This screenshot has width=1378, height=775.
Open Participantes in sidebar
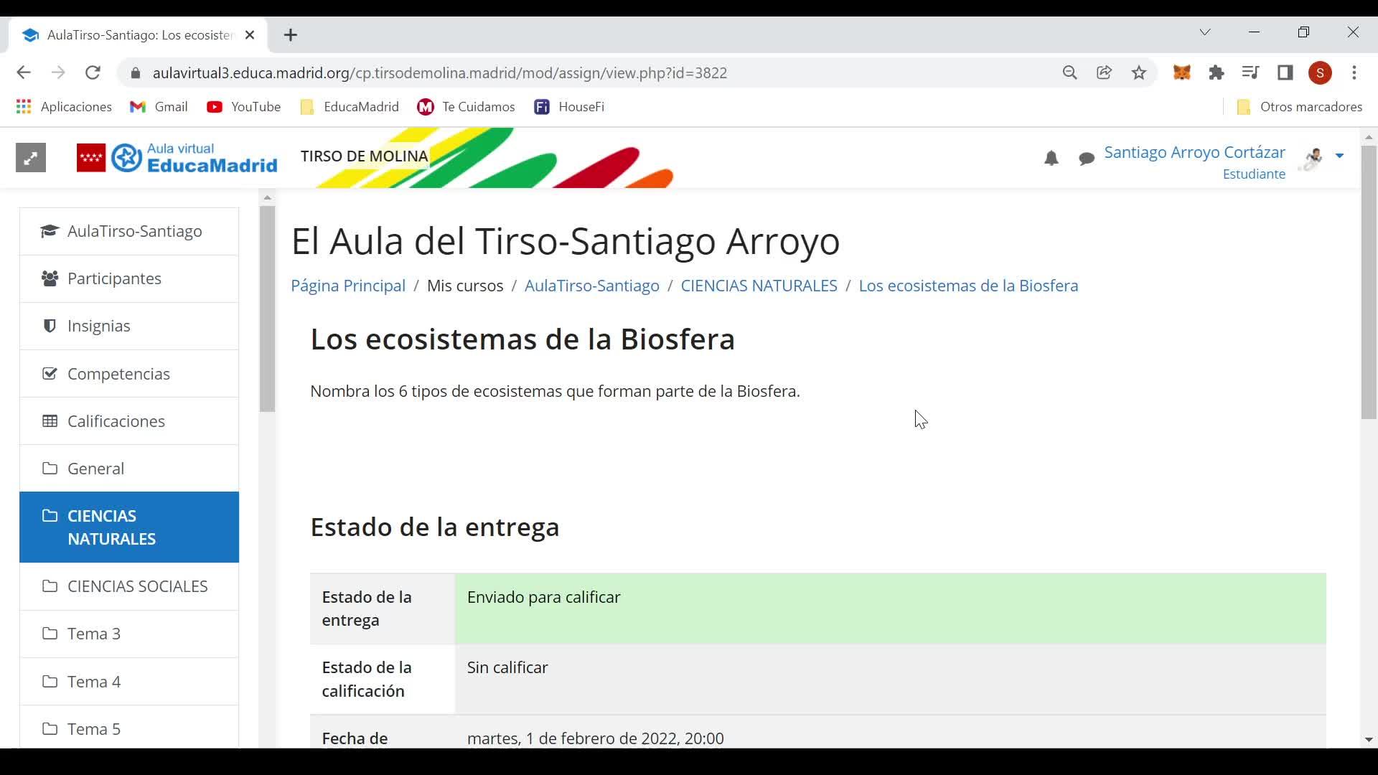pos(114,278)
